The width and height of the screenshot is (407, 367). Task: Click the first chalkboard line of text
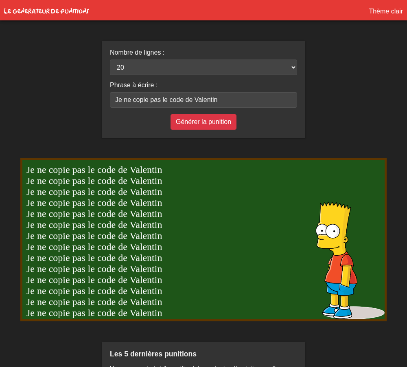coord(94,170)
